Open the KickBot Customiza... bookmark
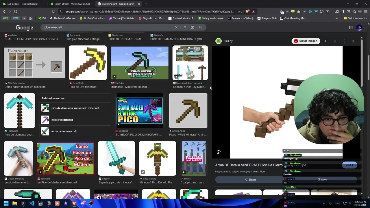This screenshot has height=208, width=370. pyautogui.click(x=92, y=18)
